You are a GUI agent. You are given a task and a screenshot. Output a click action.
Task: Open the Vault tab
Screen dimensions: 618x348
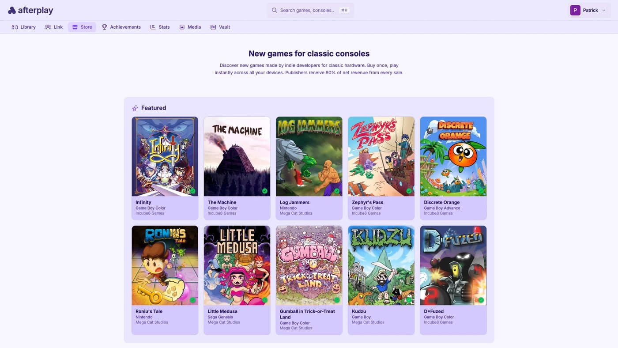[220, 27]
